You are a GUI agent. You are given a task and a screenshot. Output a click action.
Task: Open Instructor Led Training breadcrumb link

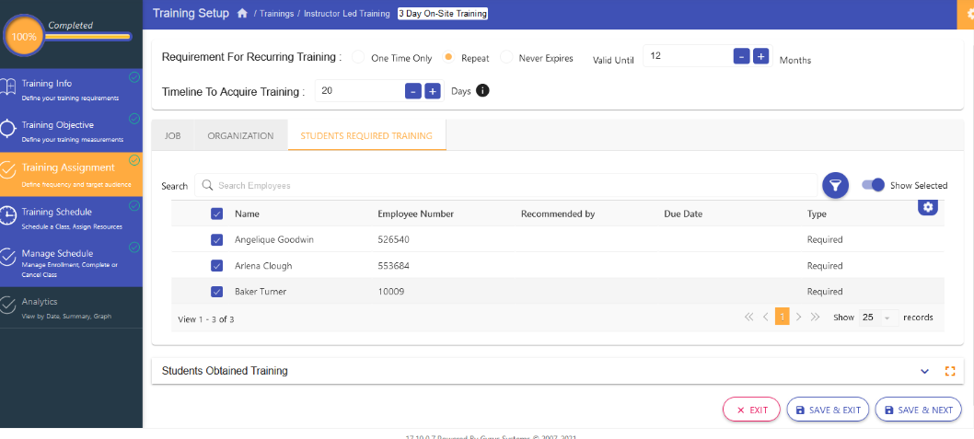347,13
